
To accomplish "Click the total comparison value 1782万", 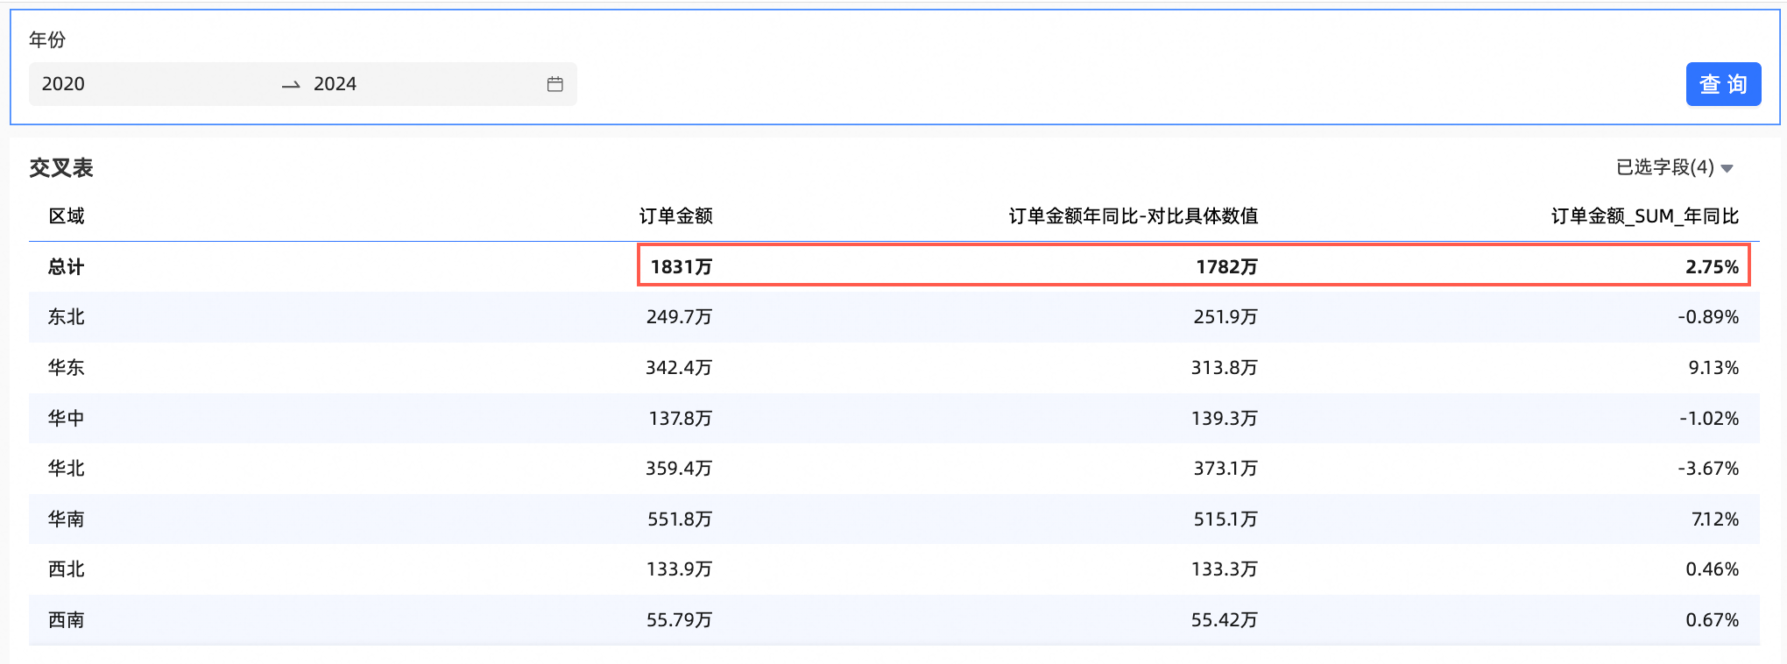I will (1226, 267).
